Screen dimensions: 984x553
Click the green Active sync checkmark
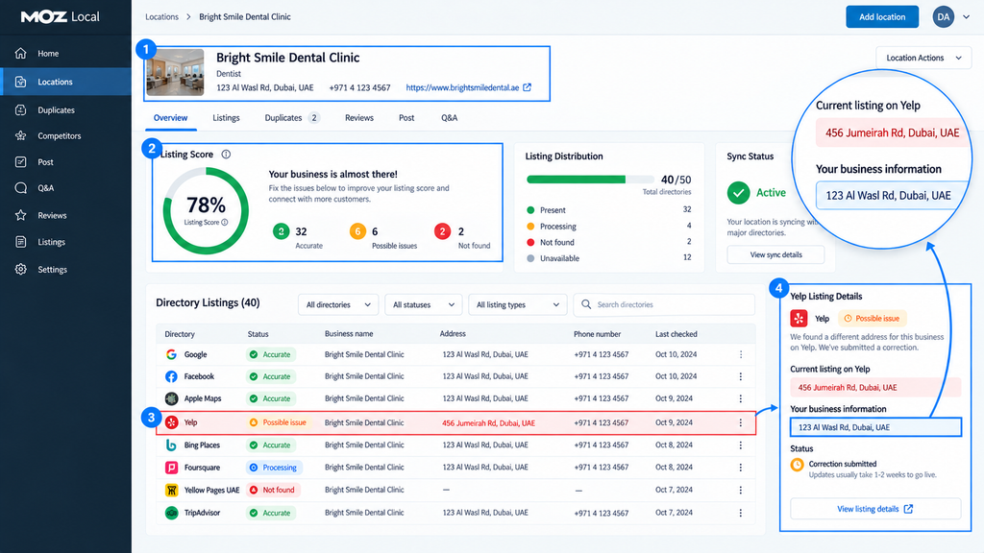[x=739, y=192]
